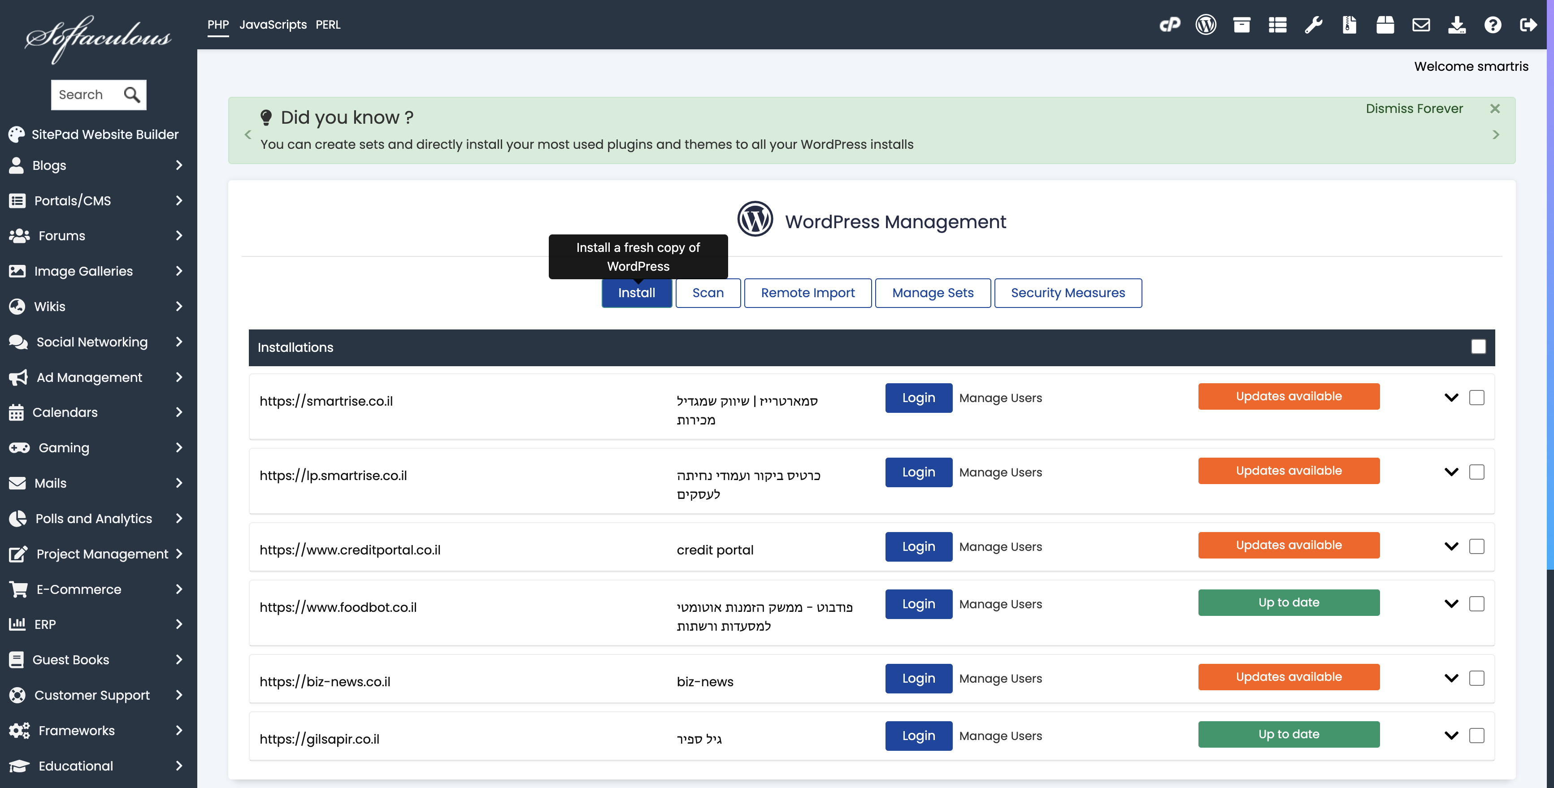Switch to the JavaScripts tab

(273, 25)
